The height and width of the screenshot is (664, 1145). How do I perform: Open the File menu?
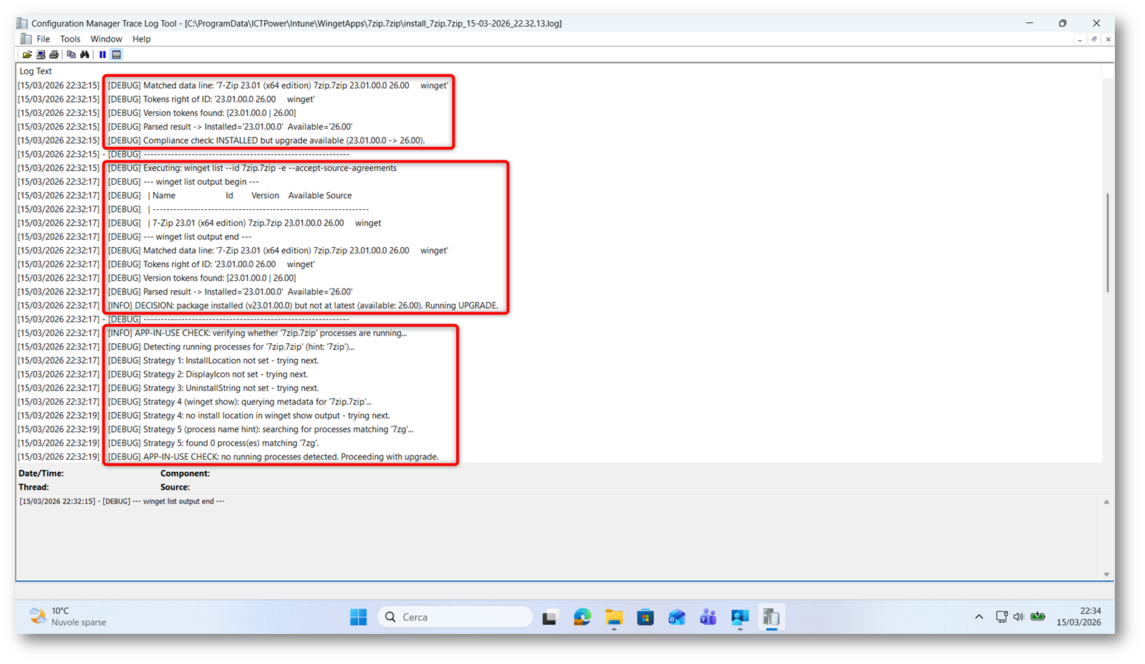tap(44, 39)
